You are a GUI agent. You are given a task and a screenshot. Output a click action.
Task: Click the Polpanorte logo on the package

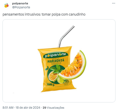(56, 55)
